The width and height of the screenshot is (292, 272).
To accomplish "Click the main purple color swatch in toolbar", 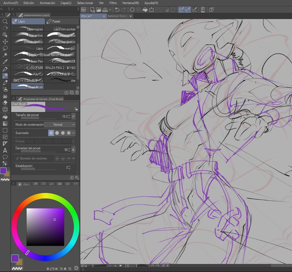I will pyautogui.click(x=3, y=171).
